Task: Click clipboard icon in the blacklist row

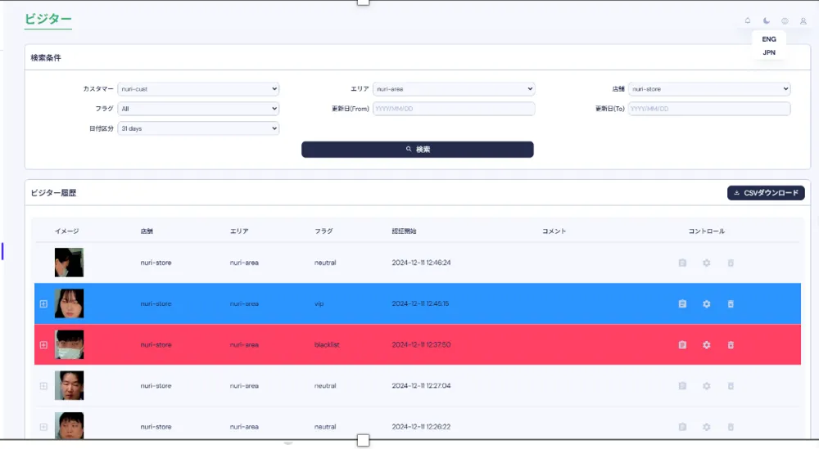Action: pos(682,345)
